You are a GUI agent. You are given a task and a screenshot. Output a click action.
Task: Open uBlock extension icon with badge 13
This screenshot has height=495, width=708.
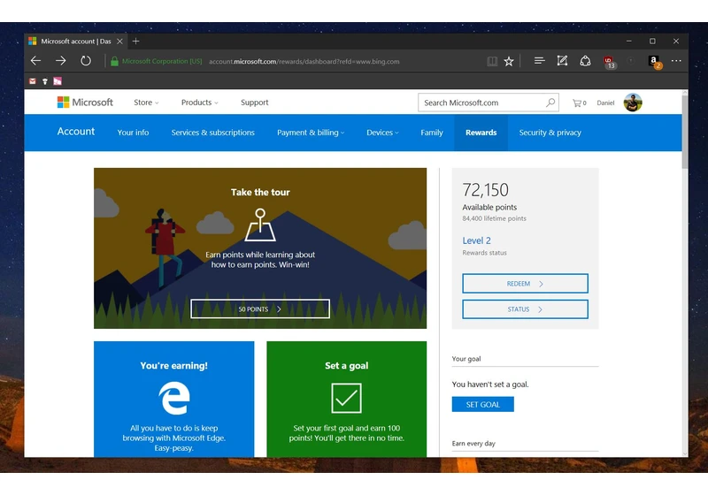[x=609, y=62]
